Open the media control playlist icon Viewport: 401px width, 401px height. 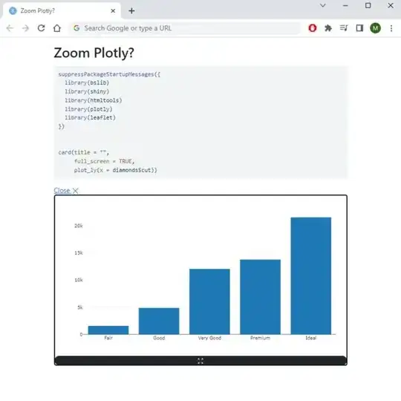coord(344,28)
